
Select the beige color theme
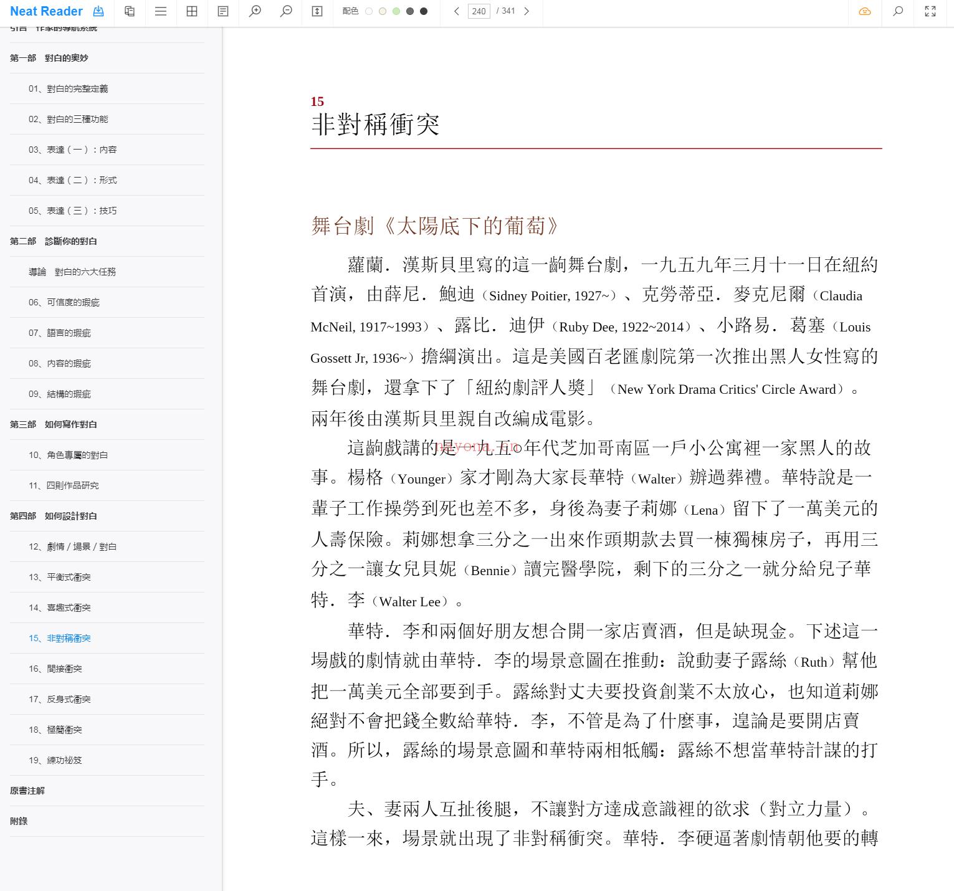pyautogui.click(x=383, y=11)
